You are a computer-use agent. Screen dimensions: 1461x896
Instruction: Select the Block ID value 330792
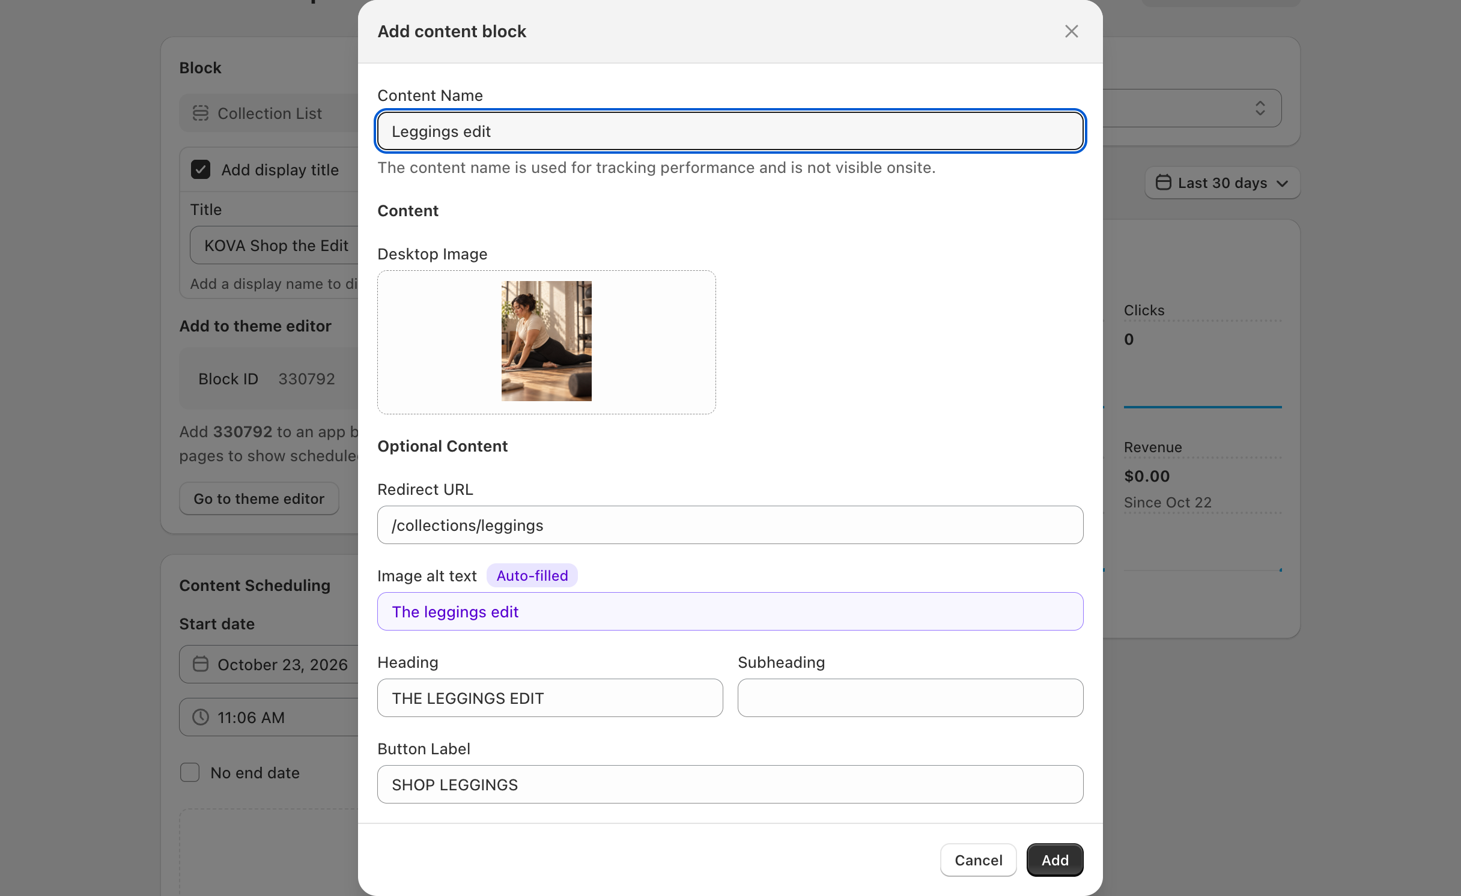click(306, 379)
